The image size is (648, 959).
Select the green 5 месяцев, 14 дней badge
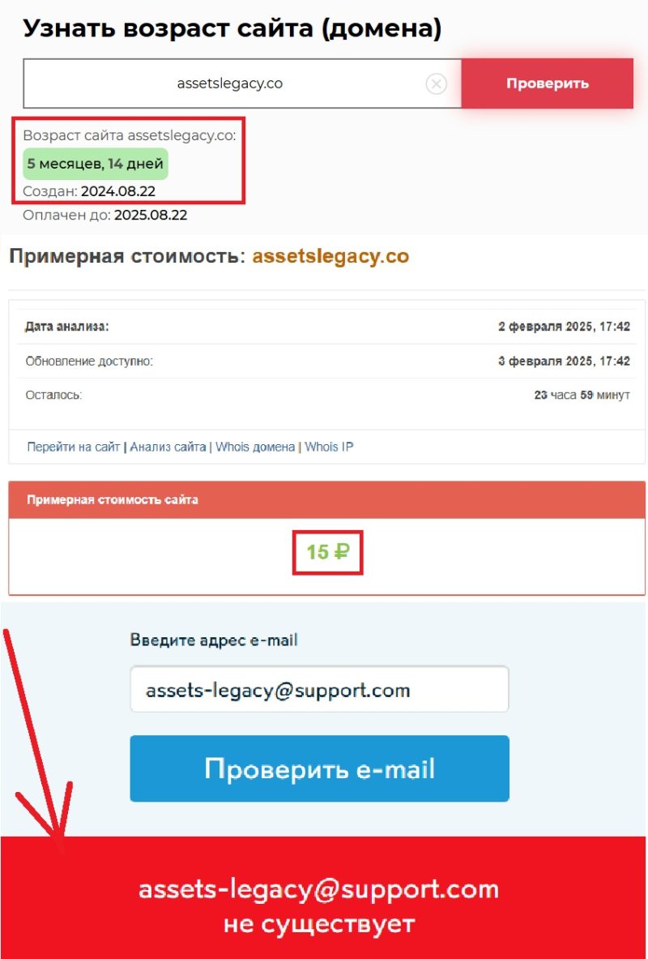(x=96, y=164)
